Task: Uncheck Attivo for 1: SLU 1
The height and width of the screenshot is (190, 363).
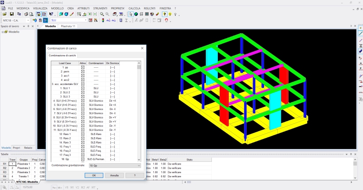Action: 83,88
